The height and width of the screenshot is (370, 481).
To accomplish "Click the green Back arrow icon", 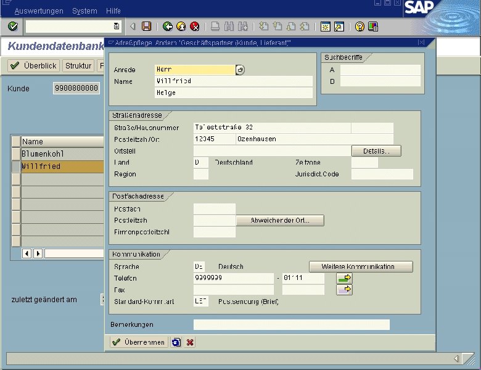I will (x=168, y=27).
